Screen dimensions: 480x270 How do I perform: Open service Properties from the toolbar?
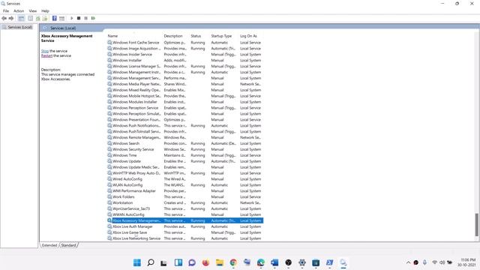click(30, 18)
